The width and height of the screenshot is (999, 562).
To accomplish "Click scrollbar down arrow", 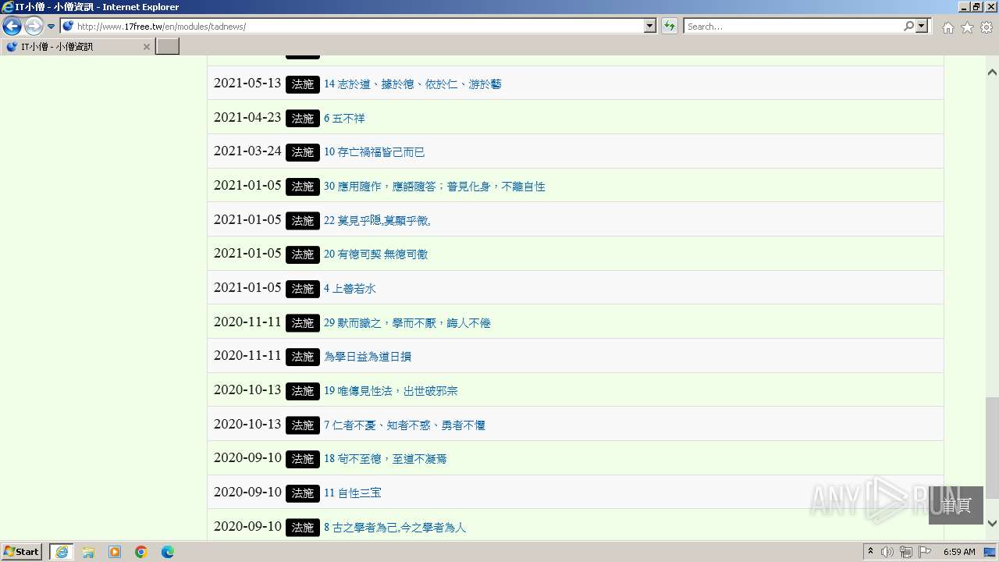I will (992, 524).
